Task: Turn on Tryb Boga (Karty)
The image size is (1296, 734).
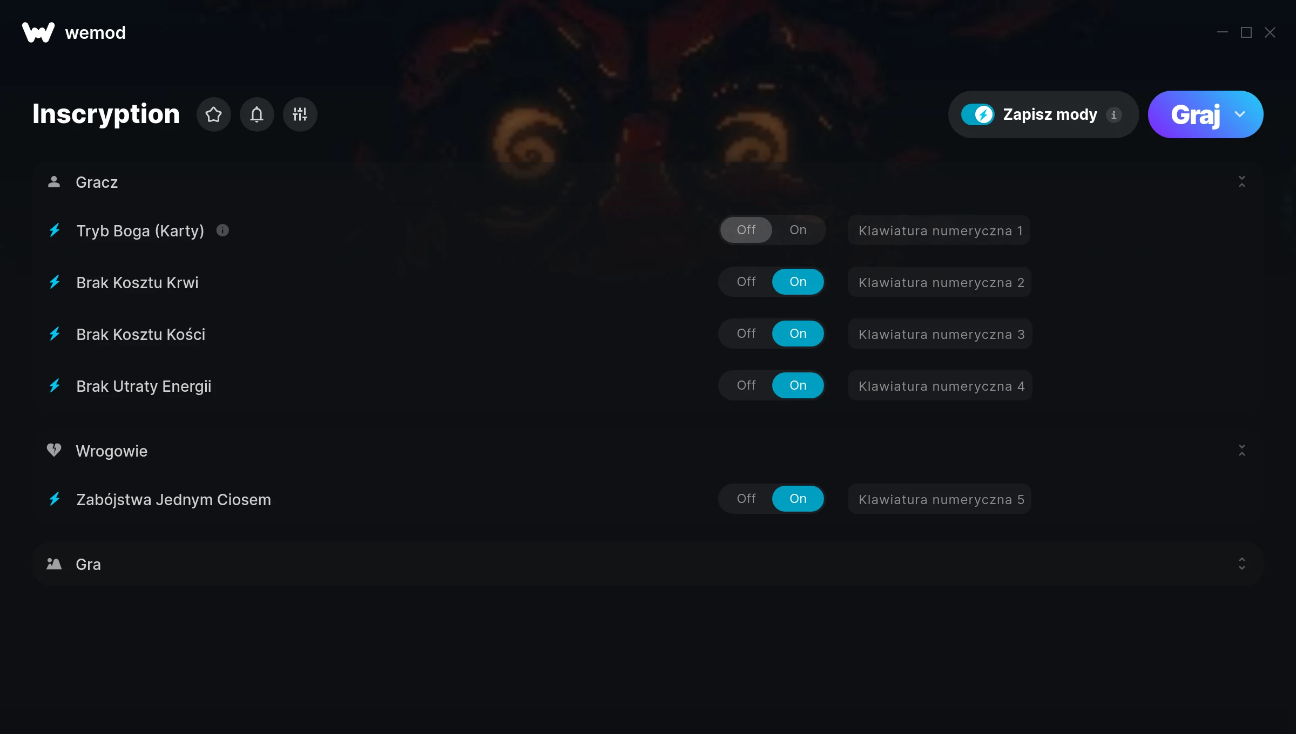Action: pos(798,230)
